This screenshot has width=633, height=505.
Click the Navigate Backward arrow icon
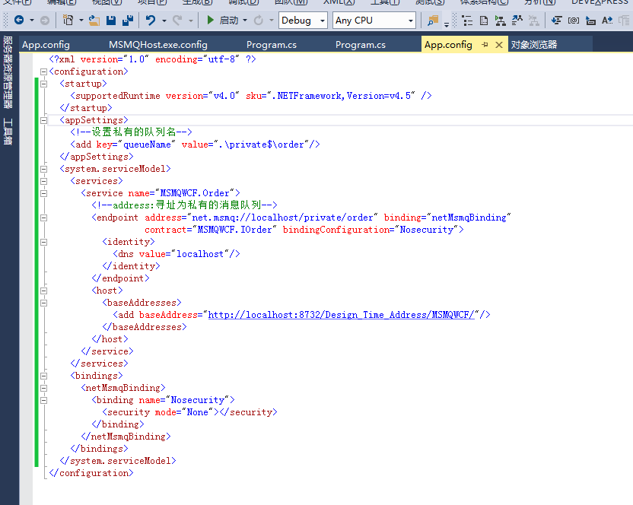tap(18, 20)
